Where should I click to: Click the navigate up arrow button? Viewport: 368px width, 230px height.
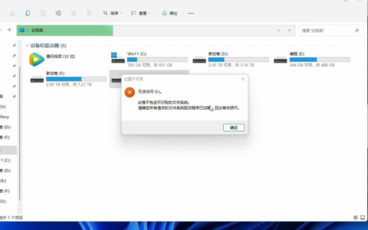(9, 30)
